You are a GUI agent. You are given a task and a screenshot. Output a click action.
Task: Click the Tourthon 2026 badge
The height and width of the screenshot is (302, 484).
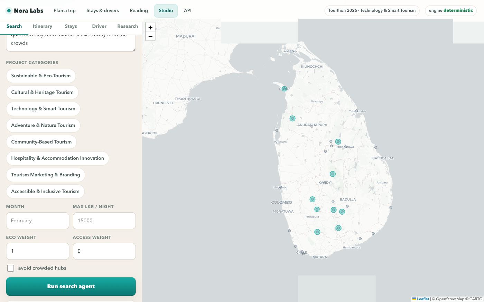click(x=372, y=11)
